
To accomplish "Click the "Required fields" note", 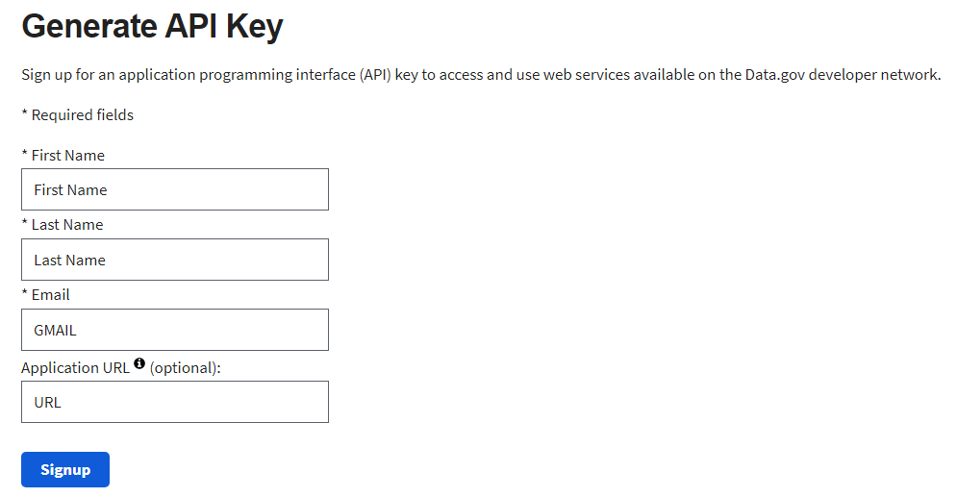I will [x=82, y=114].
